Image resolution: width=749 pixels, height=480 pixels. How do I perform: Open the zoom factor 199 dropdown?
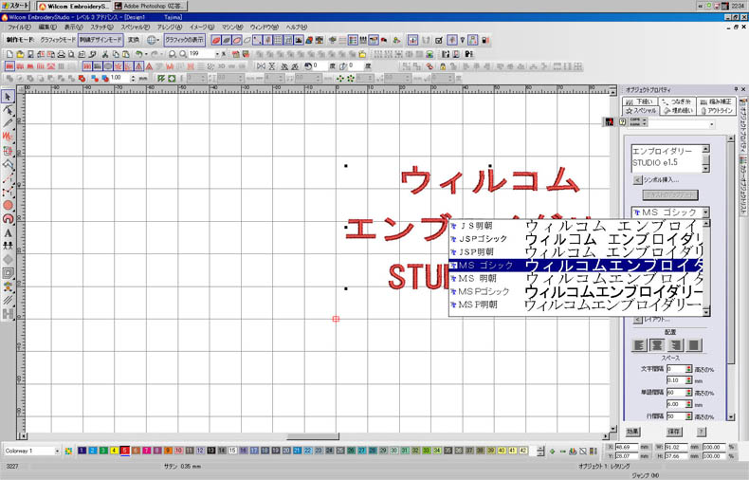217,54
